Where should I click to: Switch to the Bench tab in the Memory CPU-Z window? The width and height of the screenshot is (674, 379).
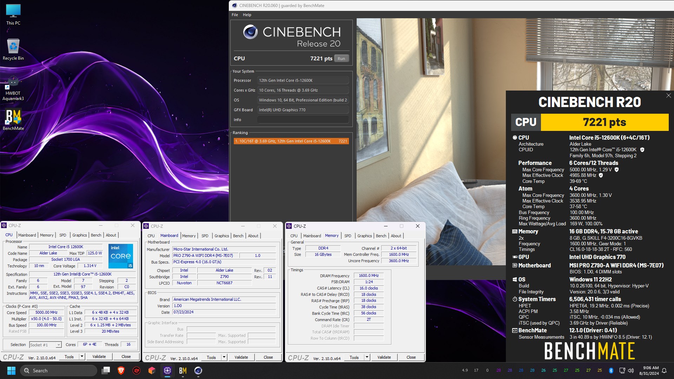click(x=381, y=236)
